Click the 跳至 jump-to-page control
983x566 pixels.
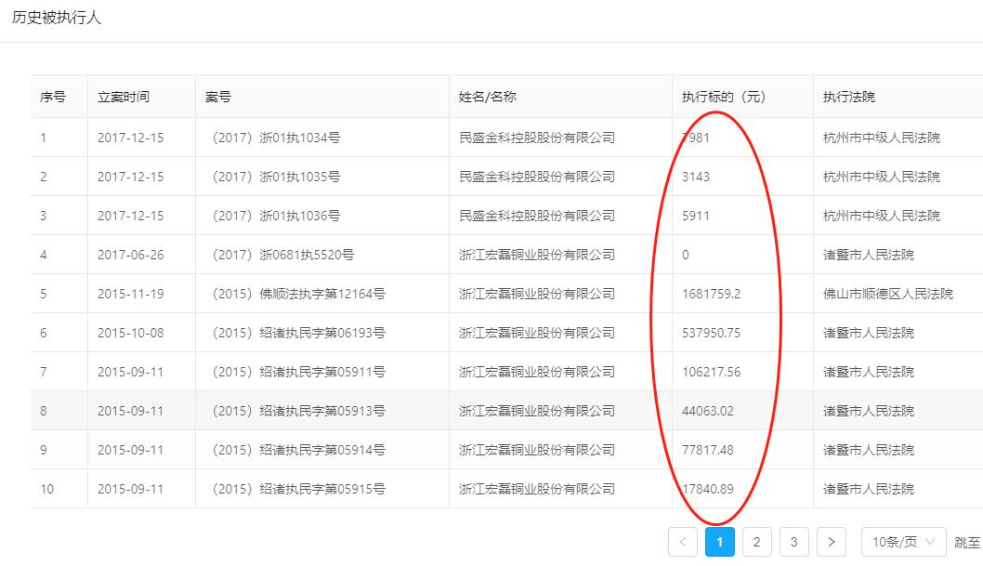tap(966, 541)
